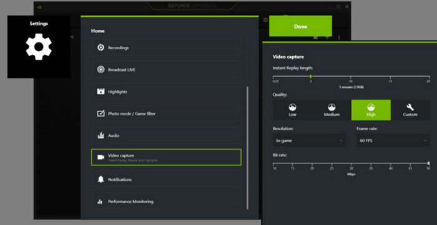Click the Recordings target icon
This screenshot has width=437, height=225.
[101, 47]
